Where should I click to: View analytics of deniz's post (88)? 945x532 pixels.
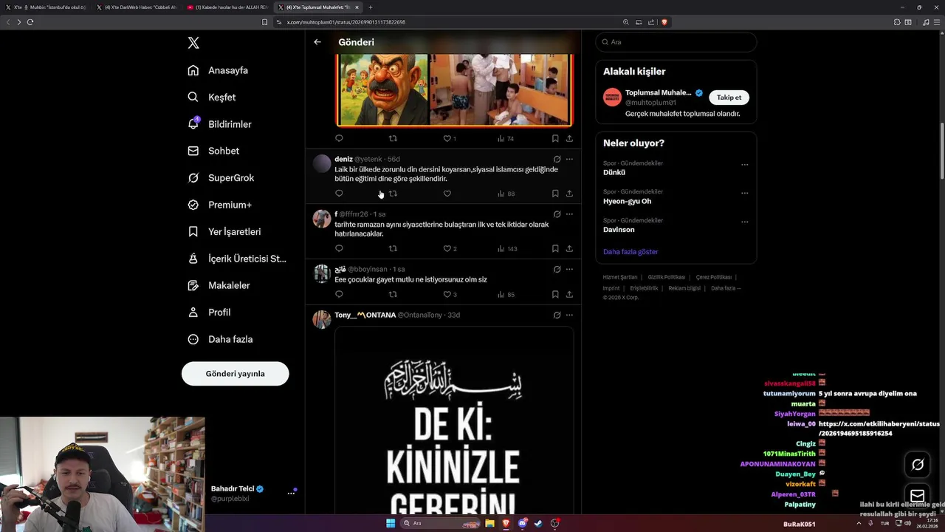[506, 194]
